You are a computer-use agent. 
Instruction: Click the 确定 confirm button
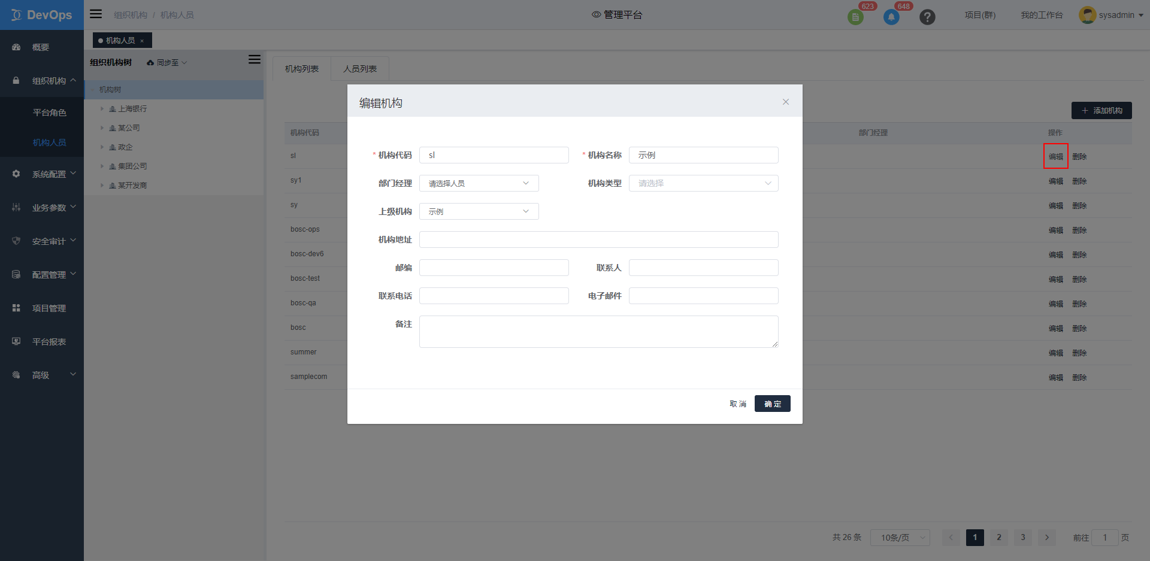coord(773,404)
